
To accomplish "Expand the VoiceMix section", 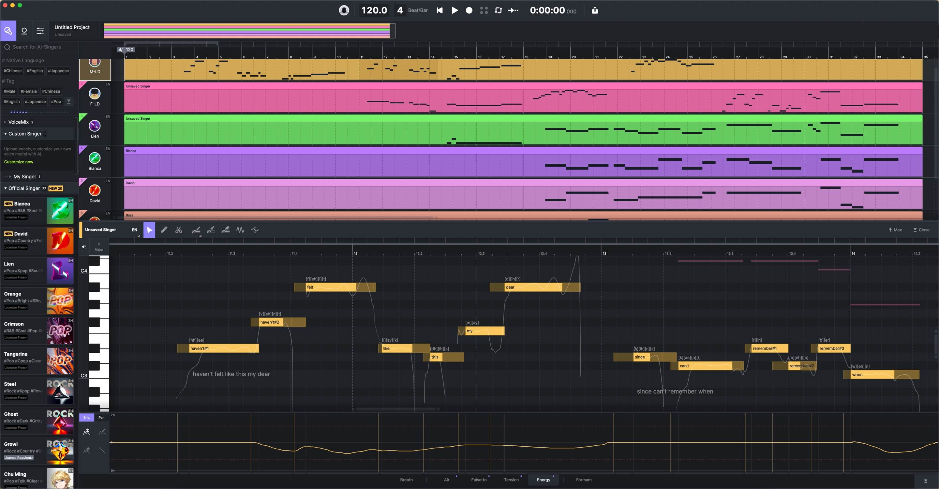I will coord(5,122).
